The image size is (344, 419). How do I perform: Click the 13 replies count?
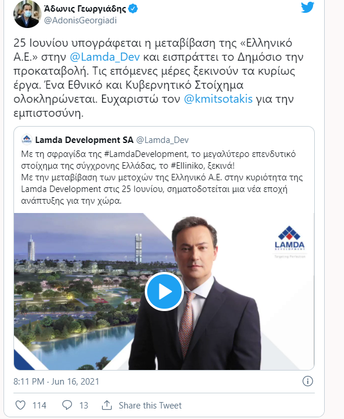84,406
